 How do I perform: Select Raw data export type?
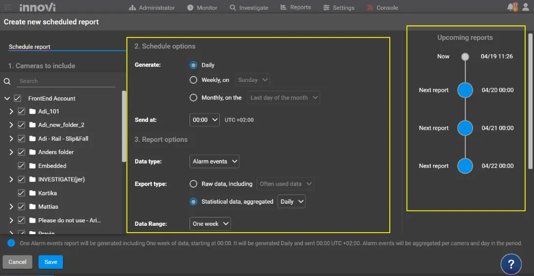pos(193,184)
